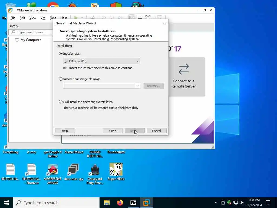Open the power options arrow beside play icon
This screenshot has height=208, width=277.
(x=82, y=18)
